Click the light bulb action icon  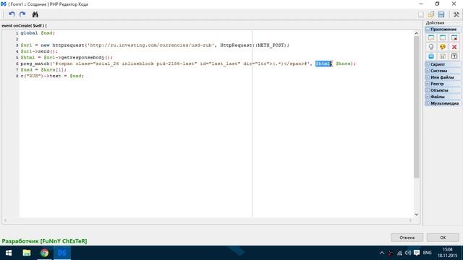(431, 47)
